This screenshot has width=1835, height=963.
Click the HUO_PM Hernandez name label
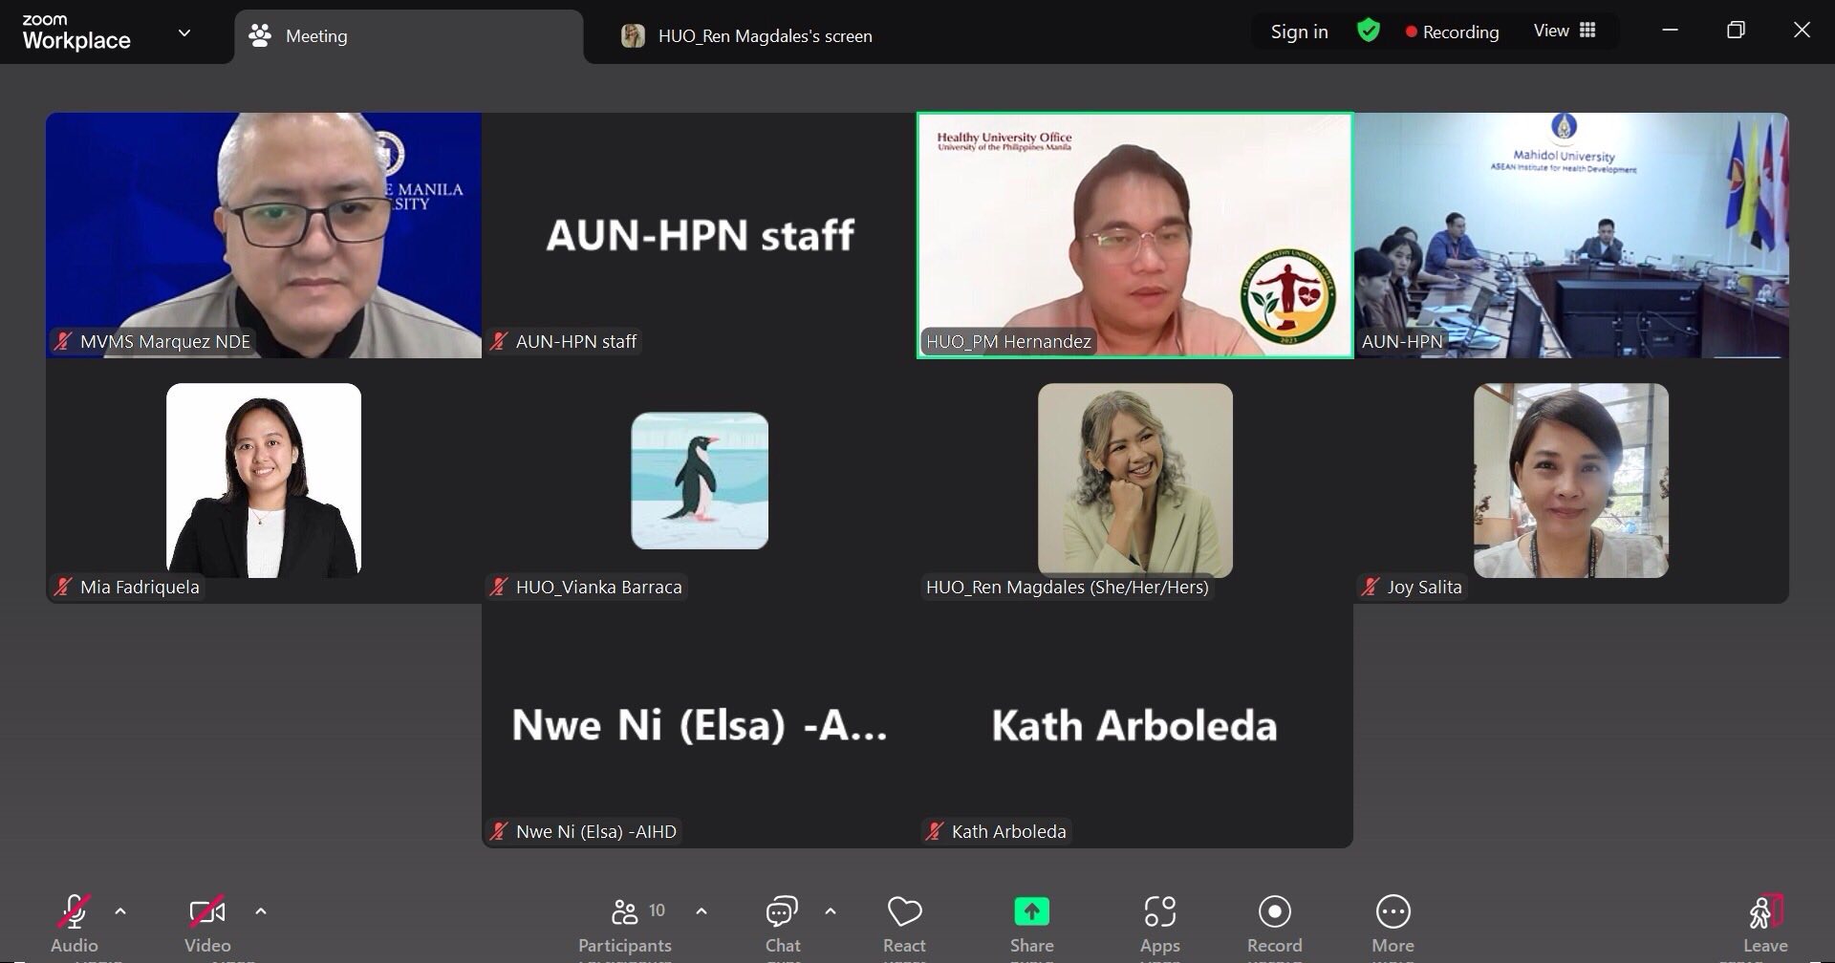tap(1008, 341)
